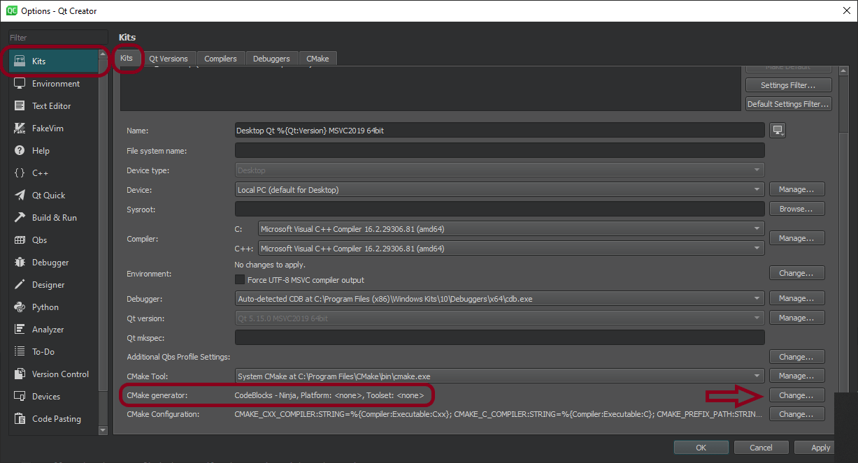Go to the Help settings category
The width and height of the screenshot is (858, 463).
point(54,151)
